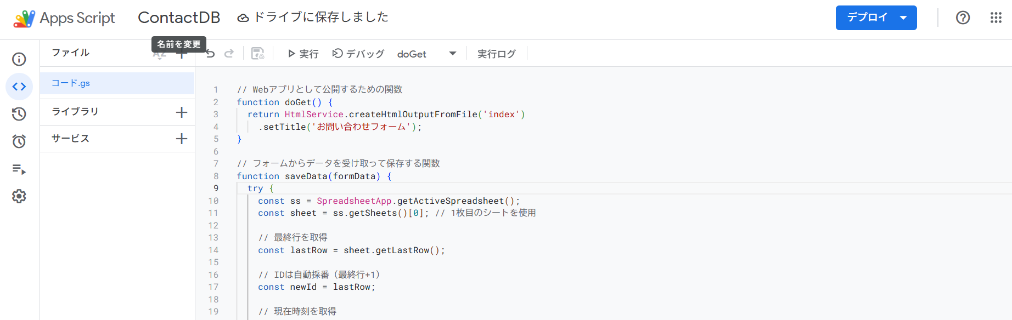This screenshot has width=1012, height=320.
Task: Click the Apps Script logo
Action: [24, 19]
